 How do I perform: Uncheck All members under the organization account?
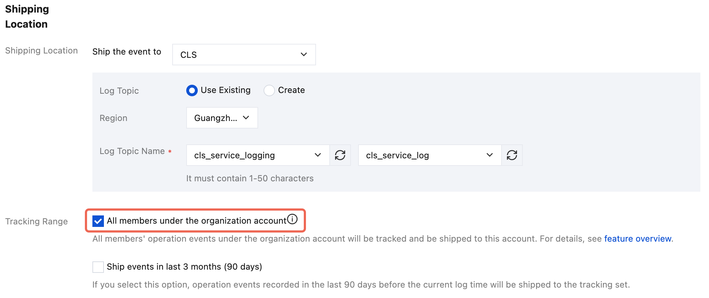(98, 221)
